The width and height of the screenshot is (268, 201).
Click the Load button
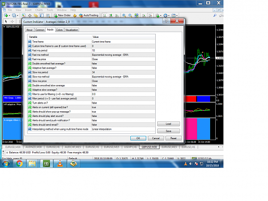169,124
